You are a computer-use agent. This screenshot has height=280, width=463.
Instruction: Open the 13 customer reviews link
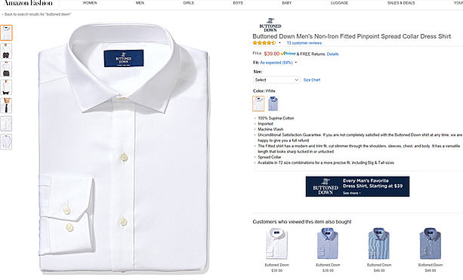[x=304, y=43]
